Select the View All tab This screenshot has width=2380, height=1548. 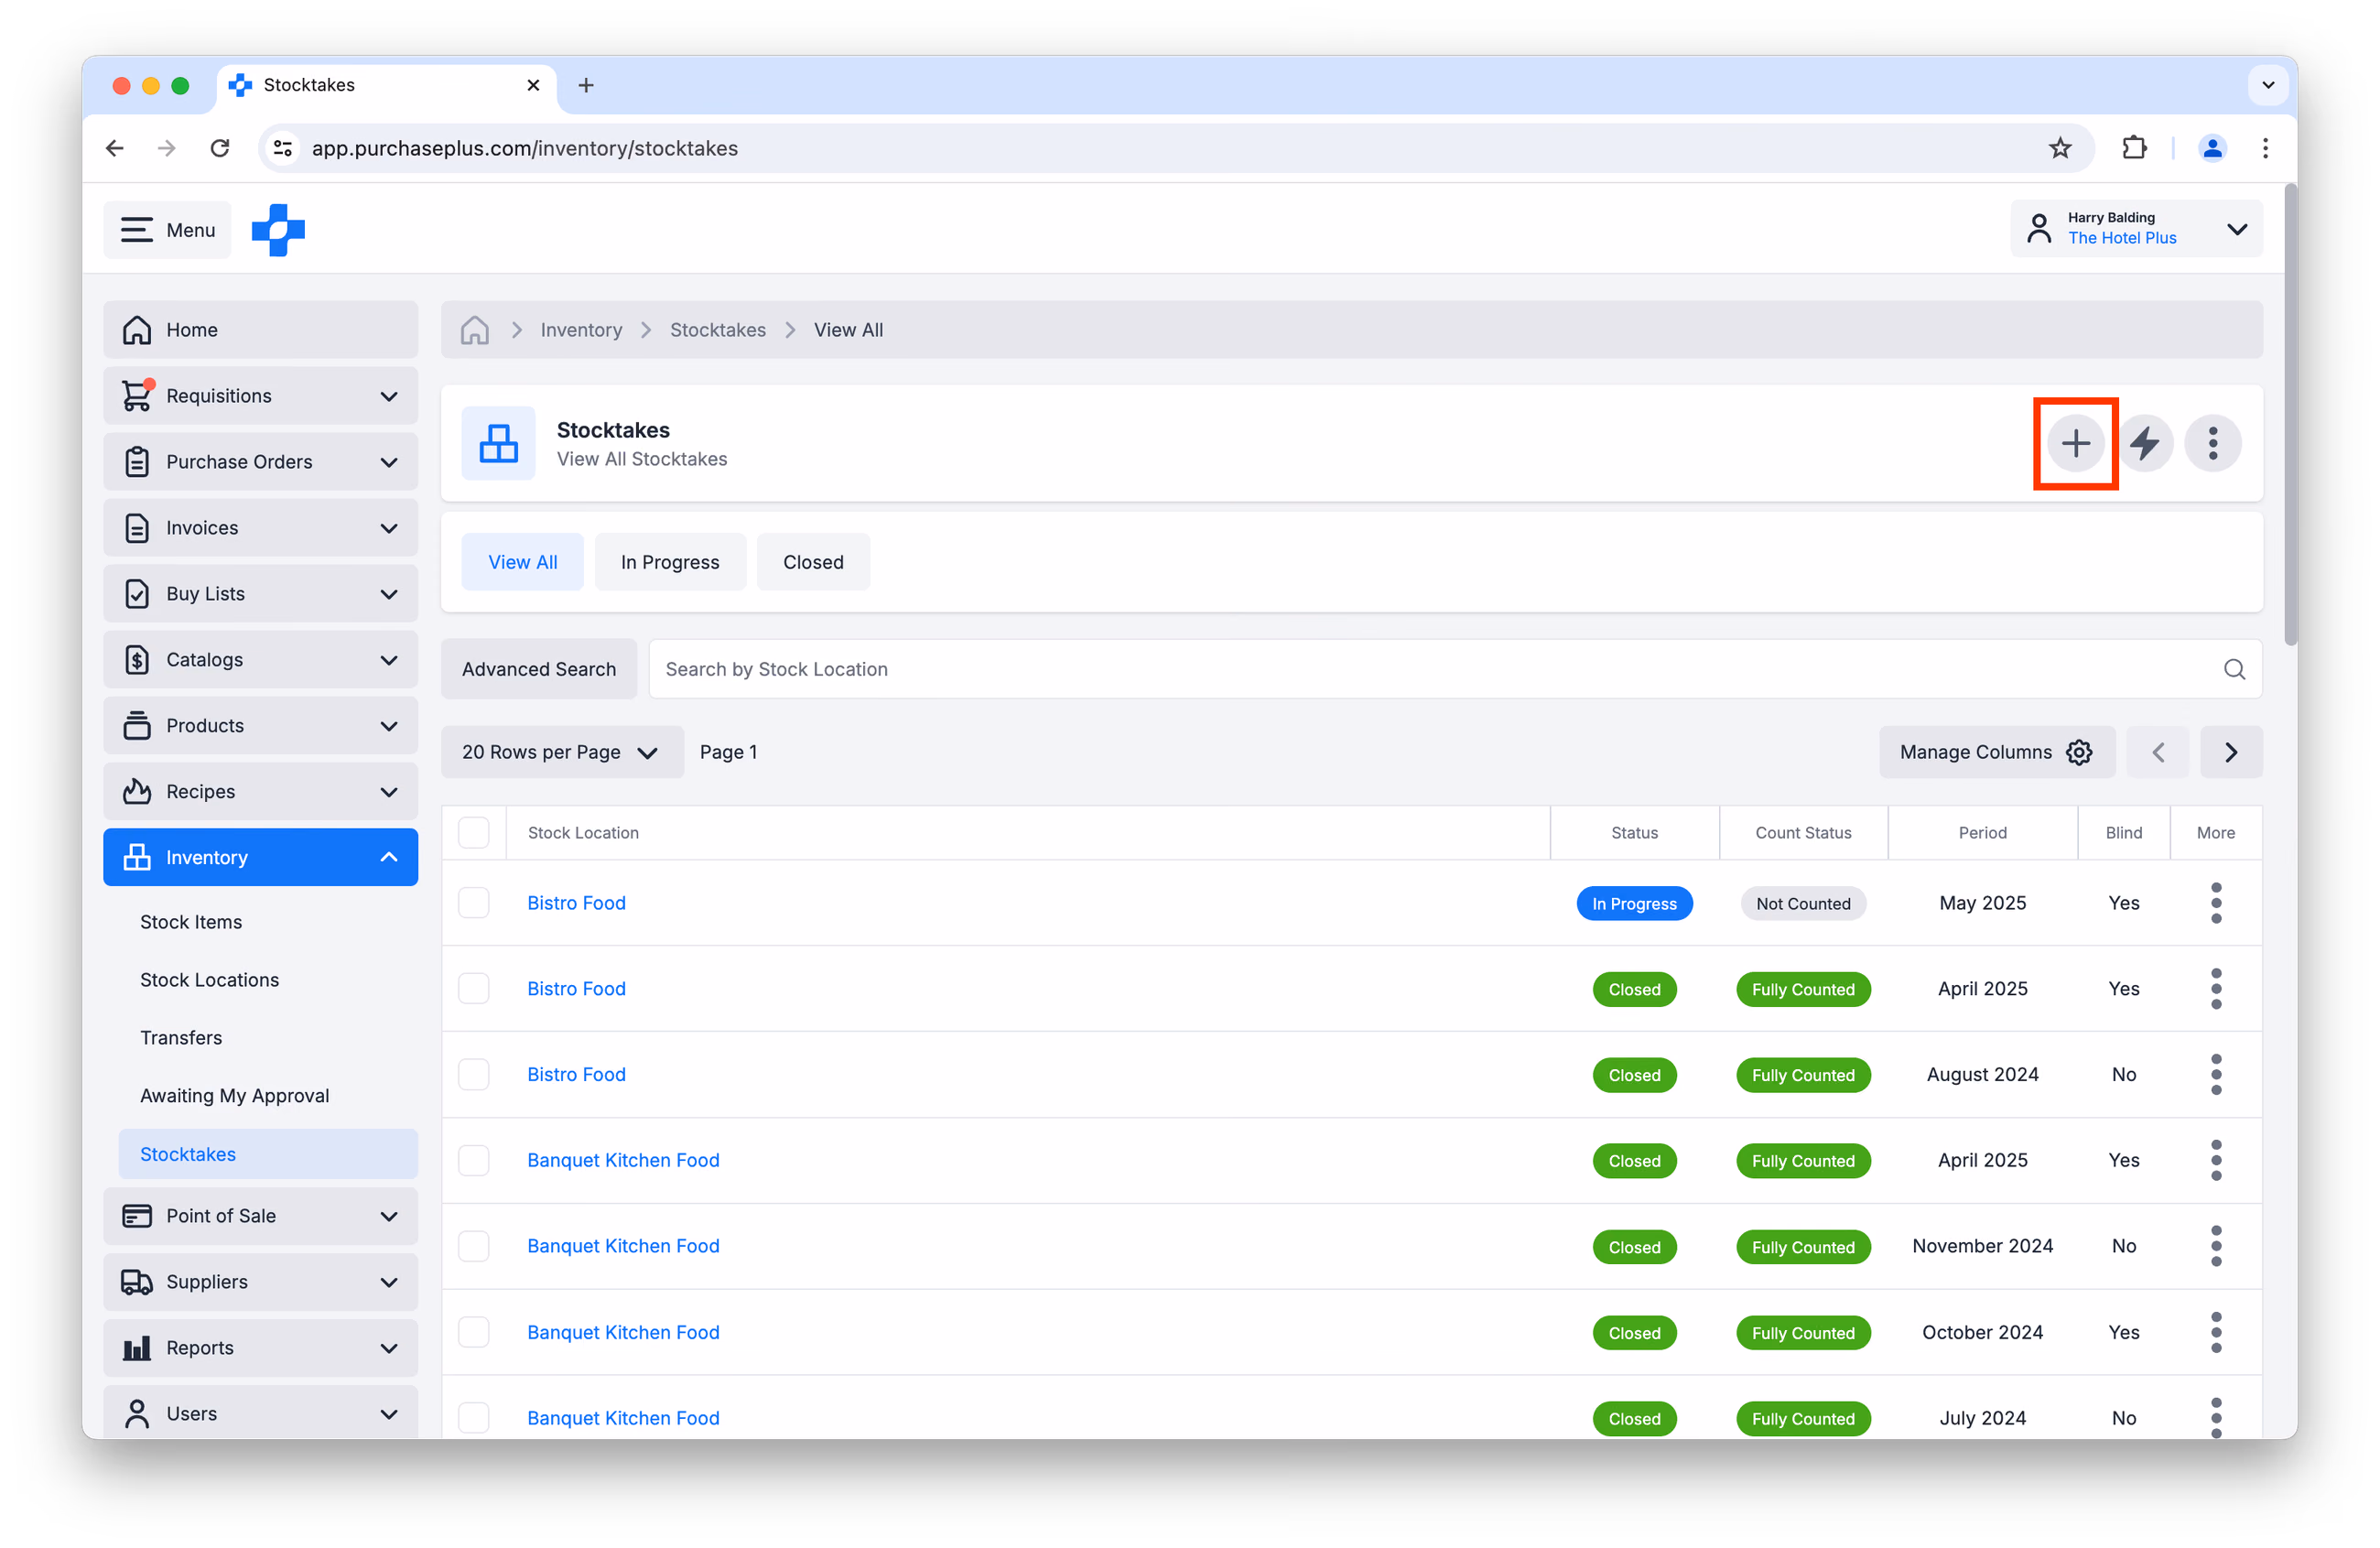point(522,562)
